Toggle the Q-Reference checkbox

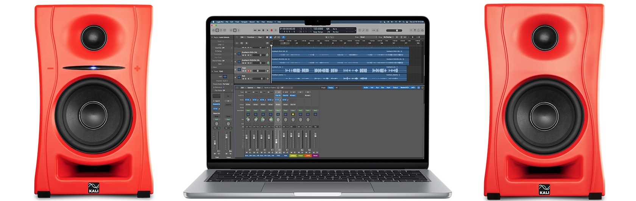point(224,87)
